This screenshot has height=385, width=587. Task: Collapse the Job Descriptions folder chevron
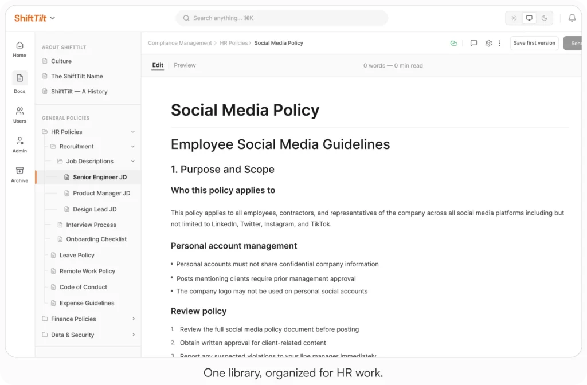pyautogui.click(x=133, y=161)
